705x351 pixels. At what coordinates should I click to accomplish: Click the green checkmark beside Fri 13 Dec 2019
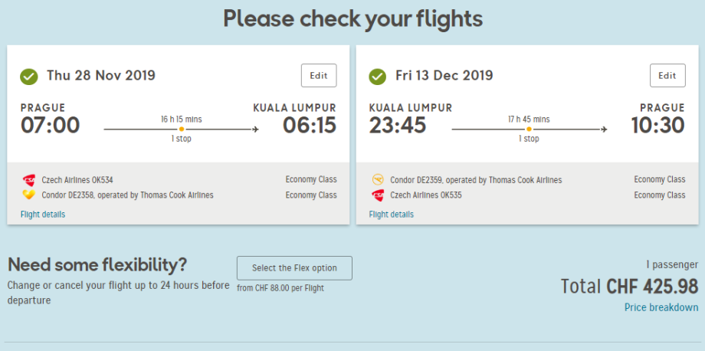[x=377, y=76]
